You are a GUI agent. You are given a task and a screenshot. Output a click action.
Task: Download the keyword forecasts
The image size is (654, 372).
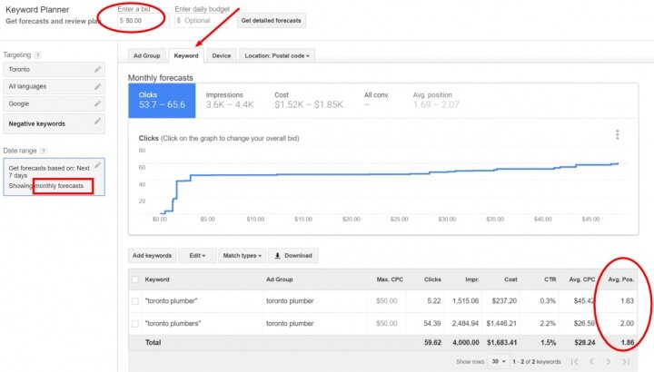293,255
